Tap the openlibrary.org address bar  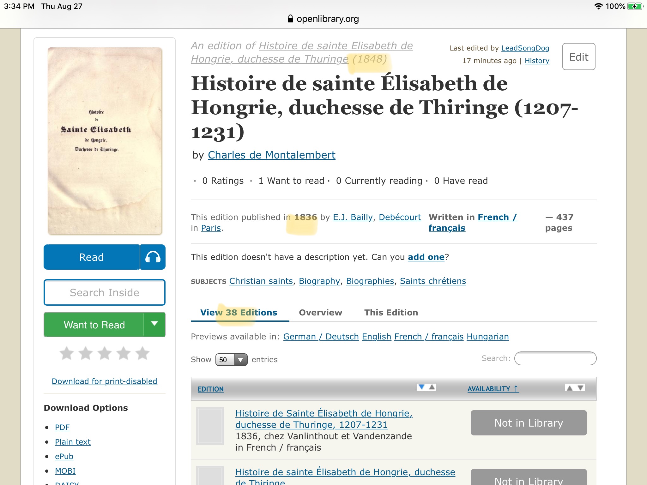point(323,19)
